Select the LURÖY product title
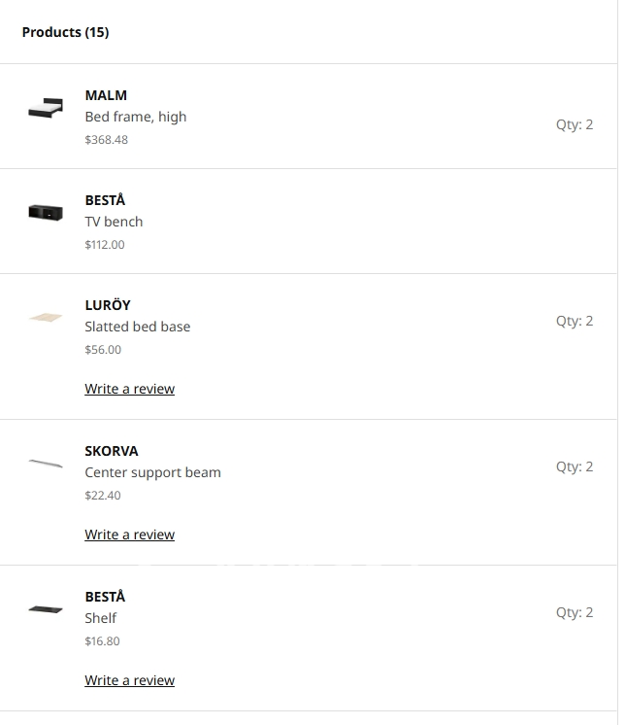Screen dimensions: 626x725 (108, 305)
